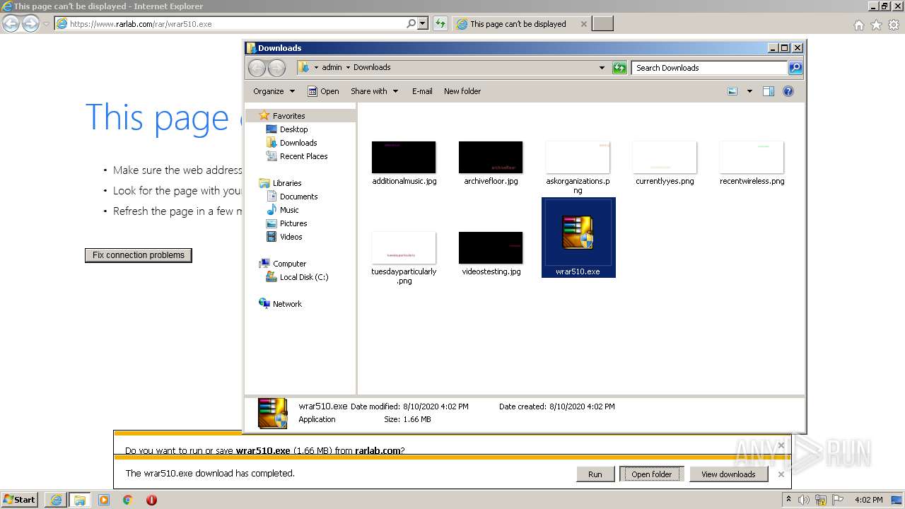Open the Organize menu

point(274,91)
